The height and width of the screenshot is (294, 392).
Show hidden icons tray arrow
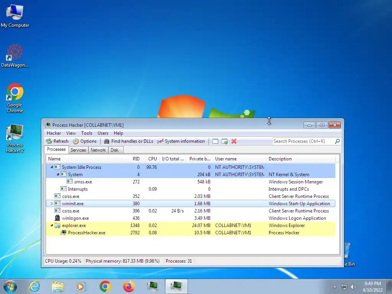point(335,287)
